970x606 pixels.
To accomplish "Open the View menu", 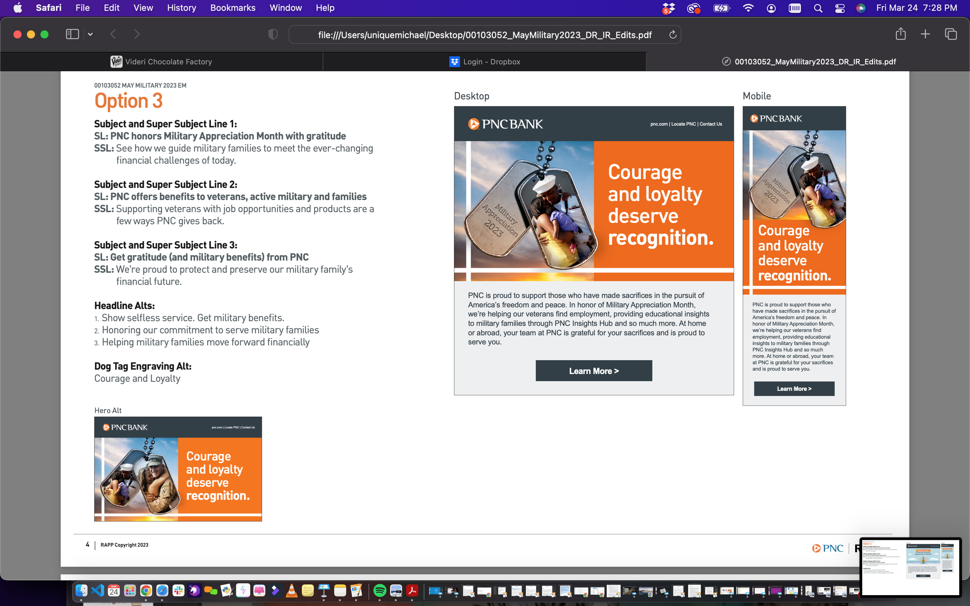I will pyautogui.click(x=143, y=8).
